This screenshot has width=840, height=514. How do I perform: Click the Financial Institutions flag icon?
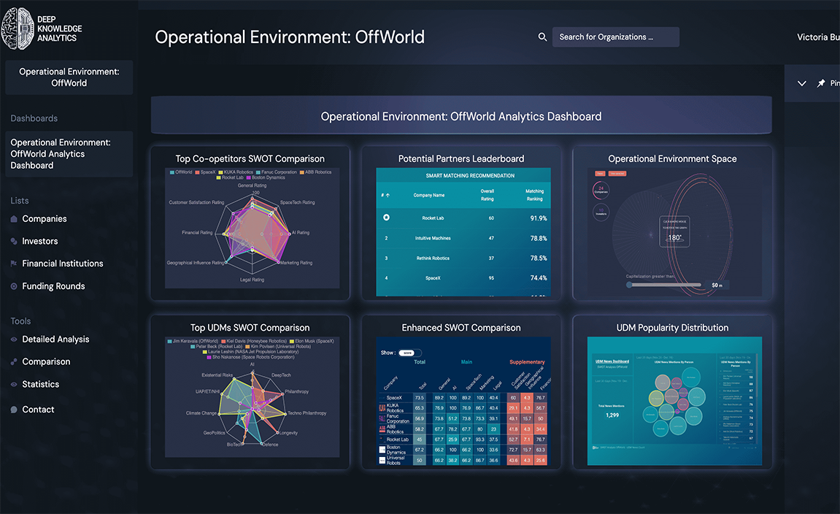pos(14,264)
